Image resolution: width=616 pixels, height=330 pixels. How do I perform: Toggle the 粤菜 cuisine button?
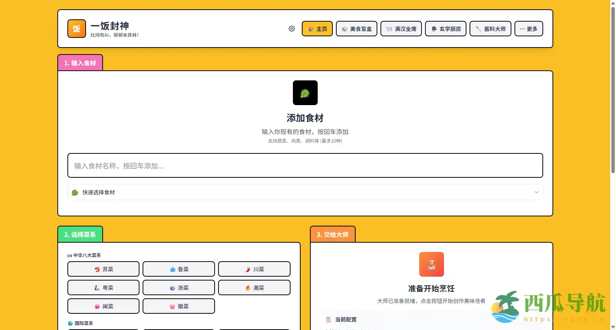click(x=103, y=288)
